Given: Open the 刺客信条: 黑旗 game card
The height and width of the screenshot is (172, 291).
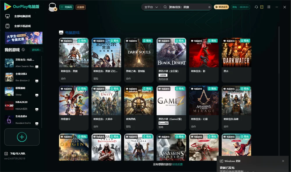Looking at the screenshot, I should pos(74,60).
